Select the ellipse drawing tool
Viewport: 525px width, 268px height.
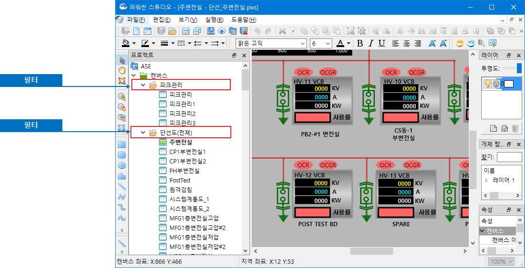tap(122, 165)
